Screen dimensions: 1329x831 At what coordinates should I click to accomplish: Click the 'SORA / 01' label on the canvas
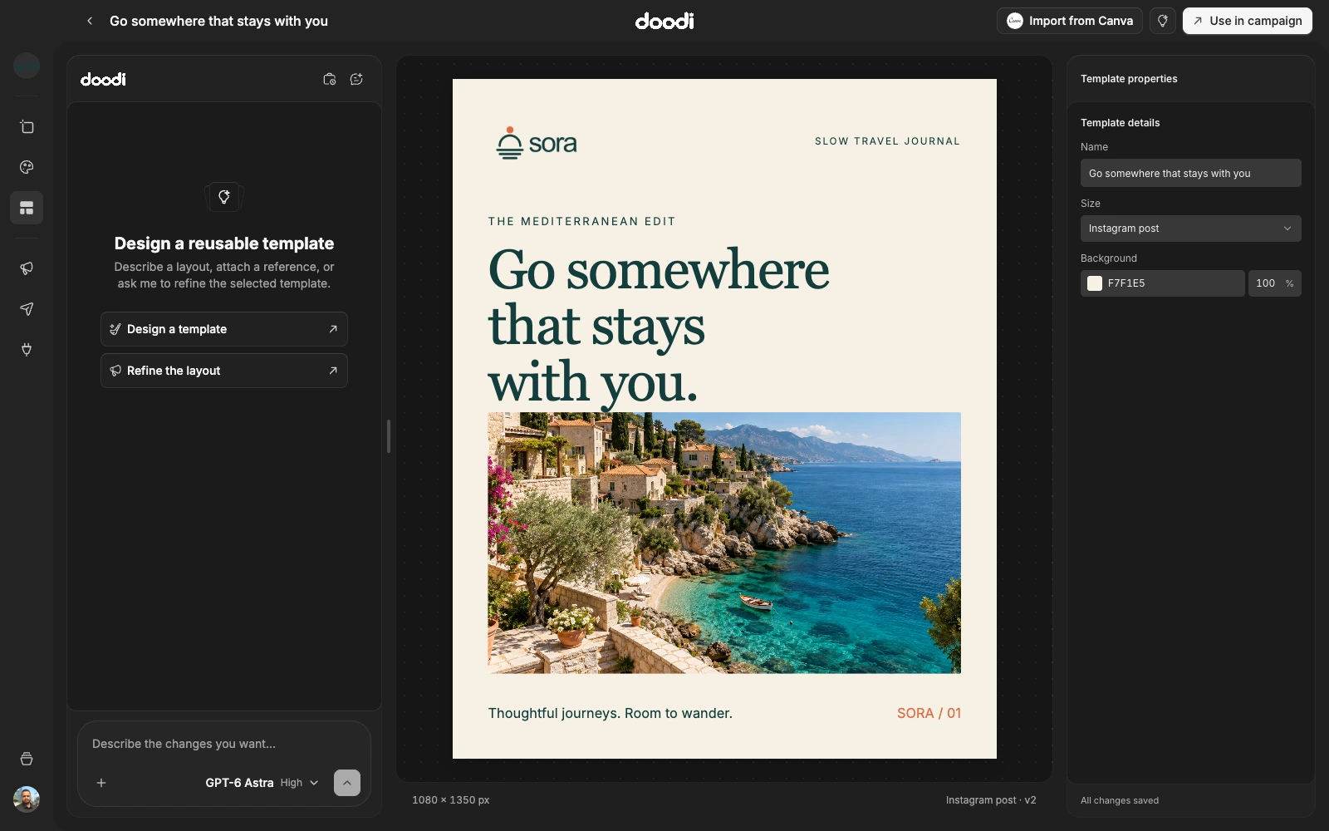click(x=929, y=713)
